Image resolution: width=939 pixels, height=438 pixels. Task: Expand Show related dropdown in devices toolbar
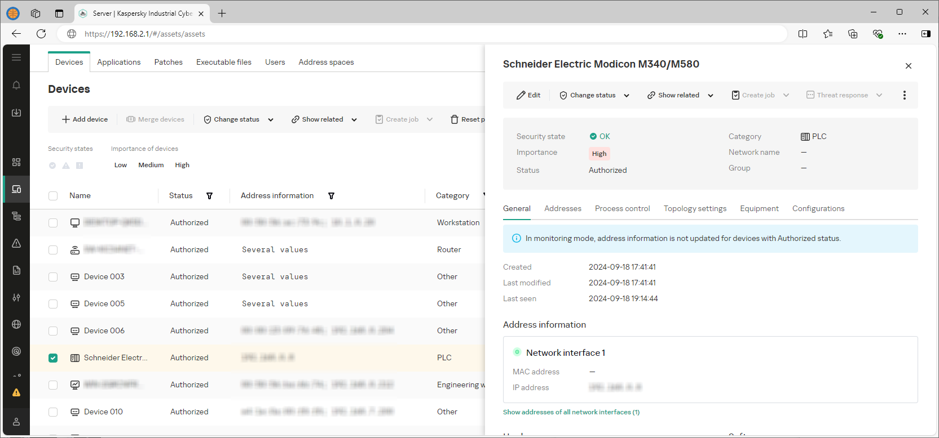tap(324, 119)
